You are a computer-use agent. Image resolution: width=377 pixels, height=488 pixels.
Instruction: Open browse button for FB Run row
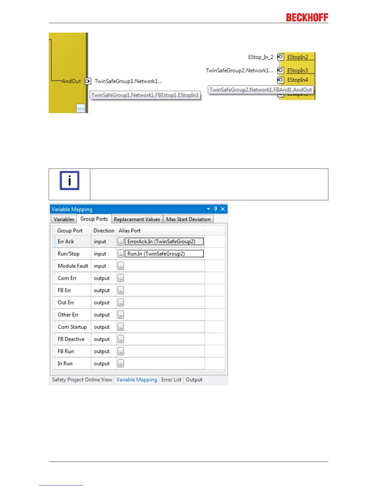pos(121,351)
